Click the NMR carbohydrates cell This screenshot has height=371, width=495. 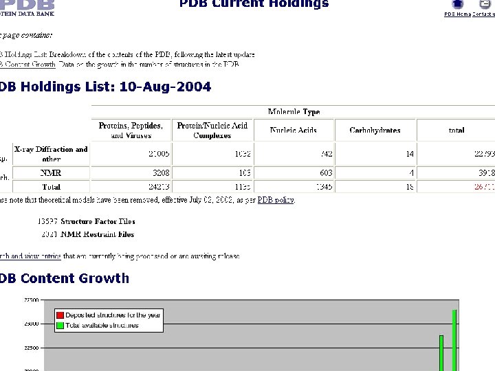coord(375,173)
